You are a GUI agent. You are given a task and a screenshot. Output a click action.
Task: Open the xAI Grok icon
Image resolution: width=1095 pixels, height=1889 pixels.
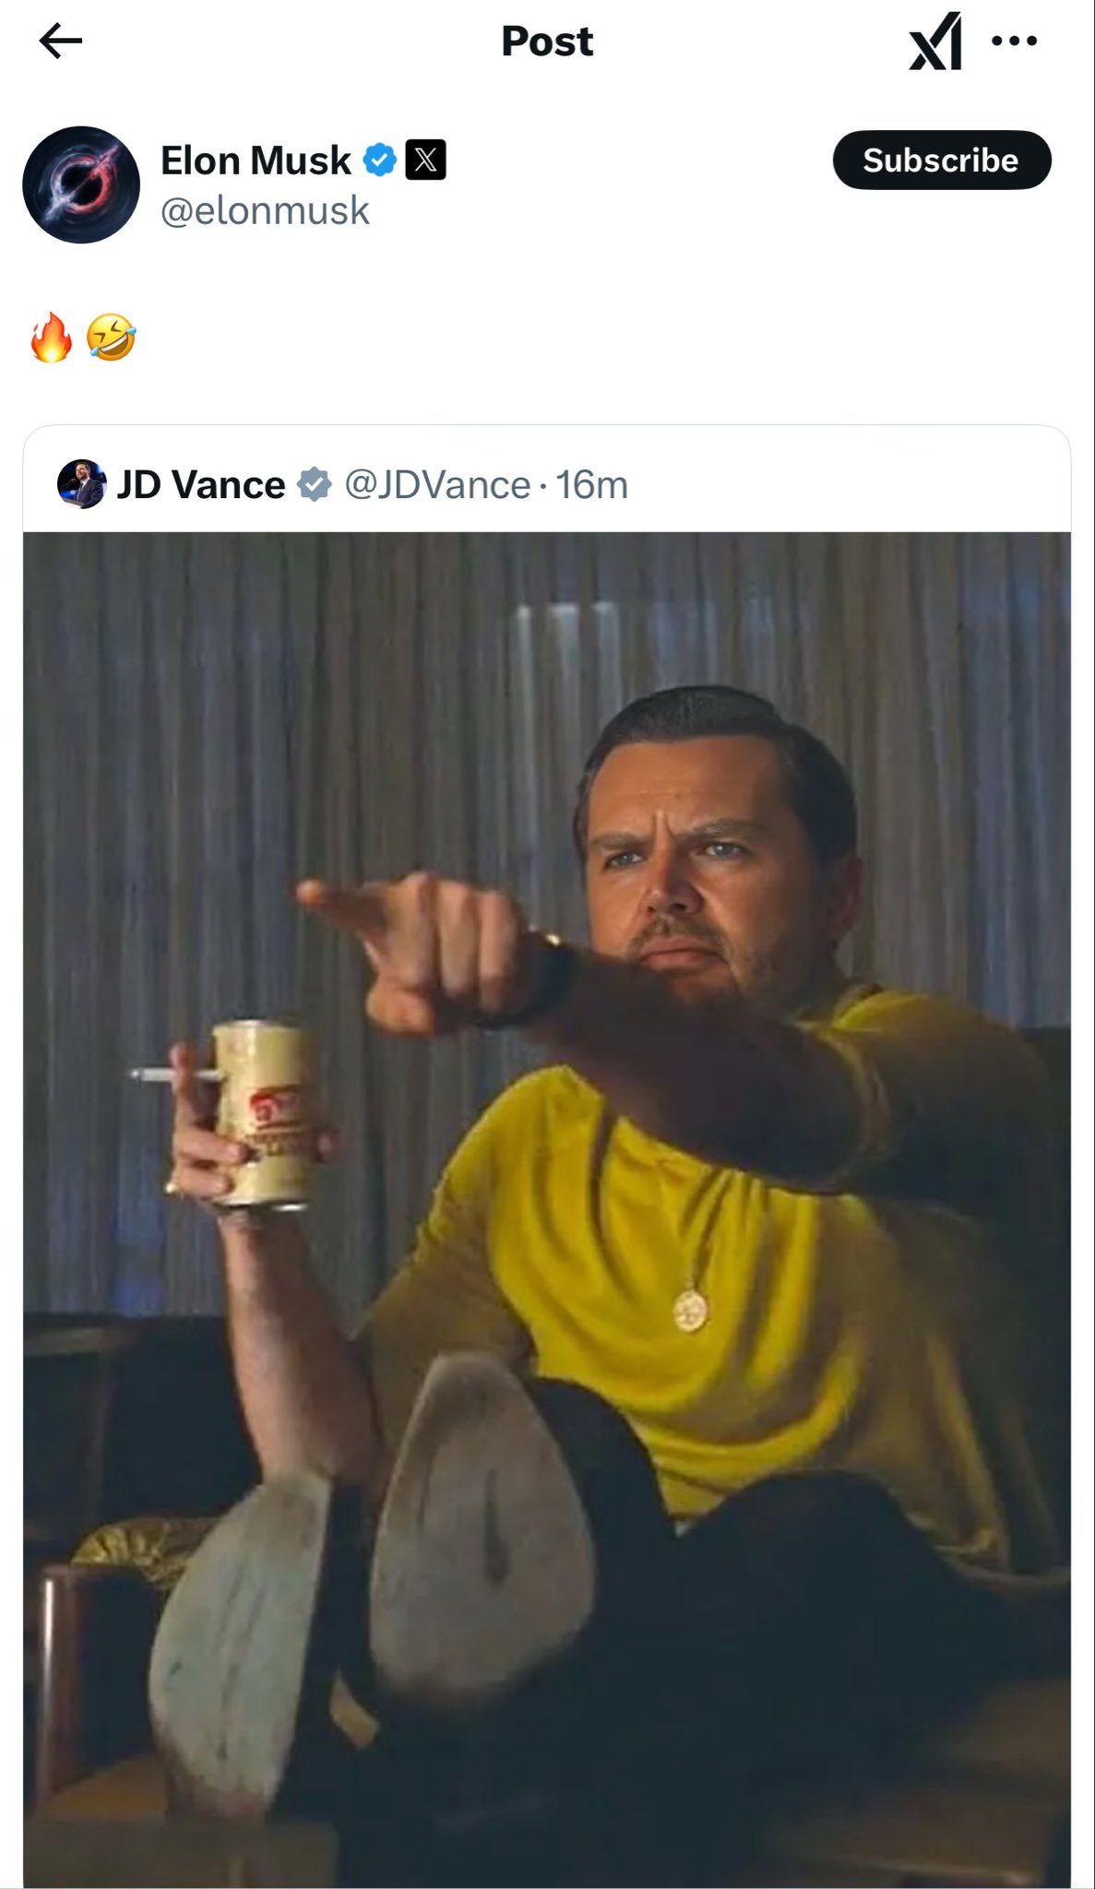point(935,41)
